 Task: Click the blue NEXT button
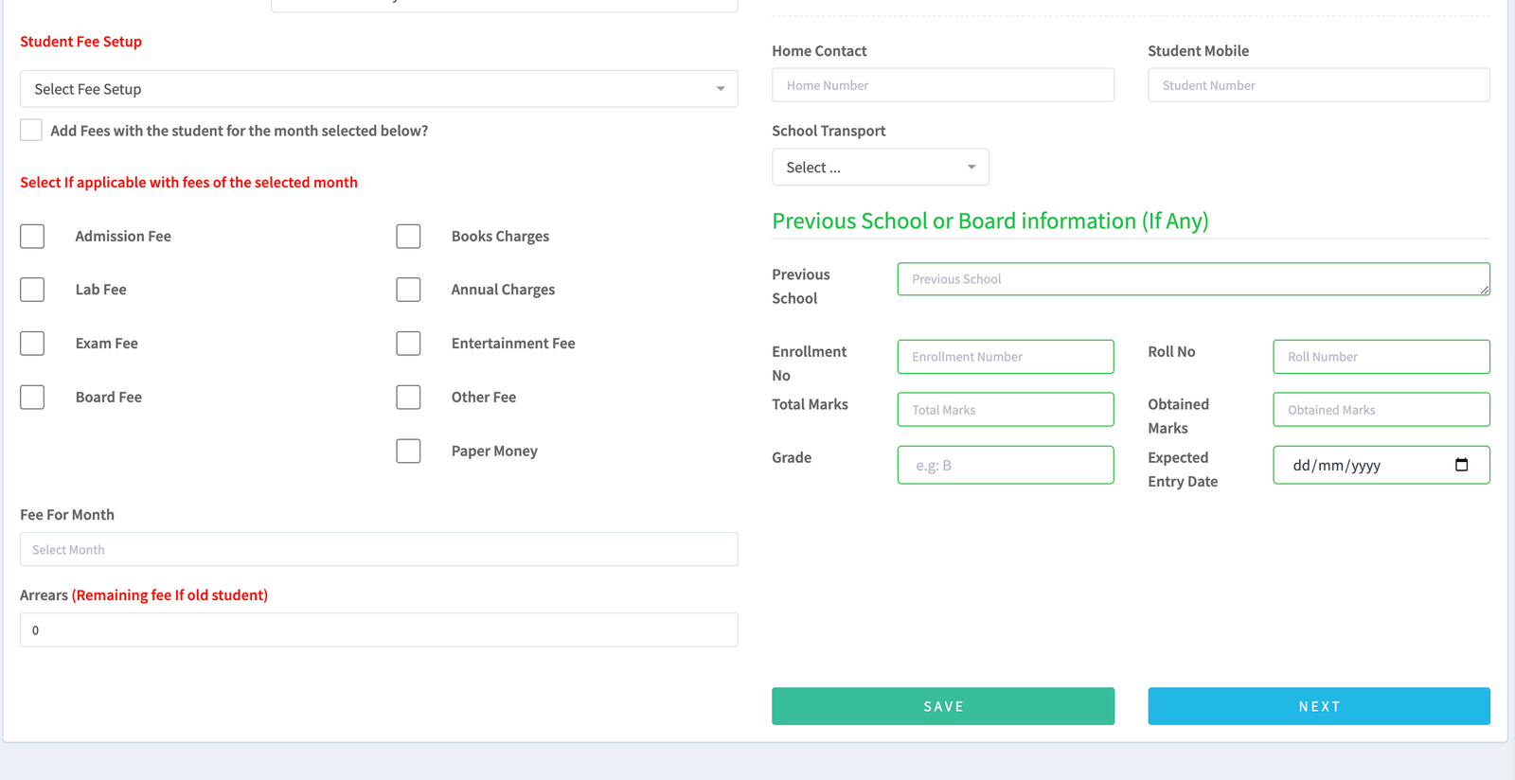(x=1319, y=706)
